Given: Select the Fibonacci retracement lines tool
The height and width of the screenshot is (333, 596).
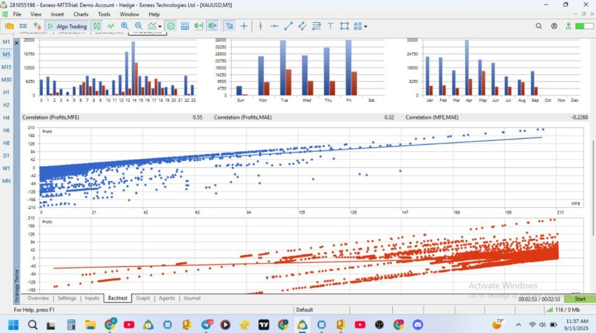Looking at the screenshot, I should [x=316, y=26].
